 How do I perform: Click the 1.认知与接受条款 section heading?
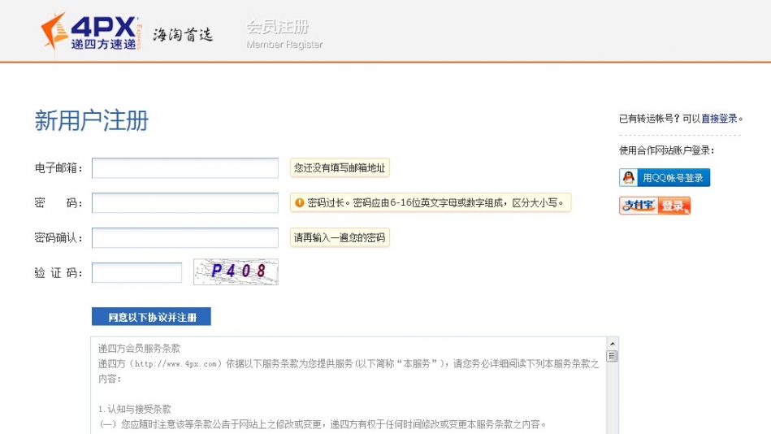point(135,409)
